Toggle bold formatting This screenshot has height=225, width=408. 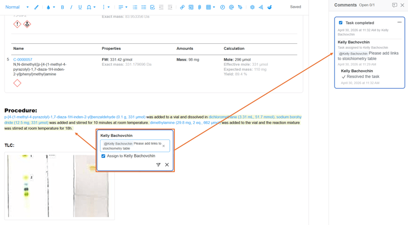click(62, 7)
